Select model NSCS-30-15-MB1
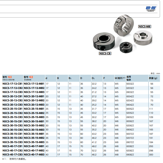Viewport: 163px width, 163px height. click(x=34, y=122)
